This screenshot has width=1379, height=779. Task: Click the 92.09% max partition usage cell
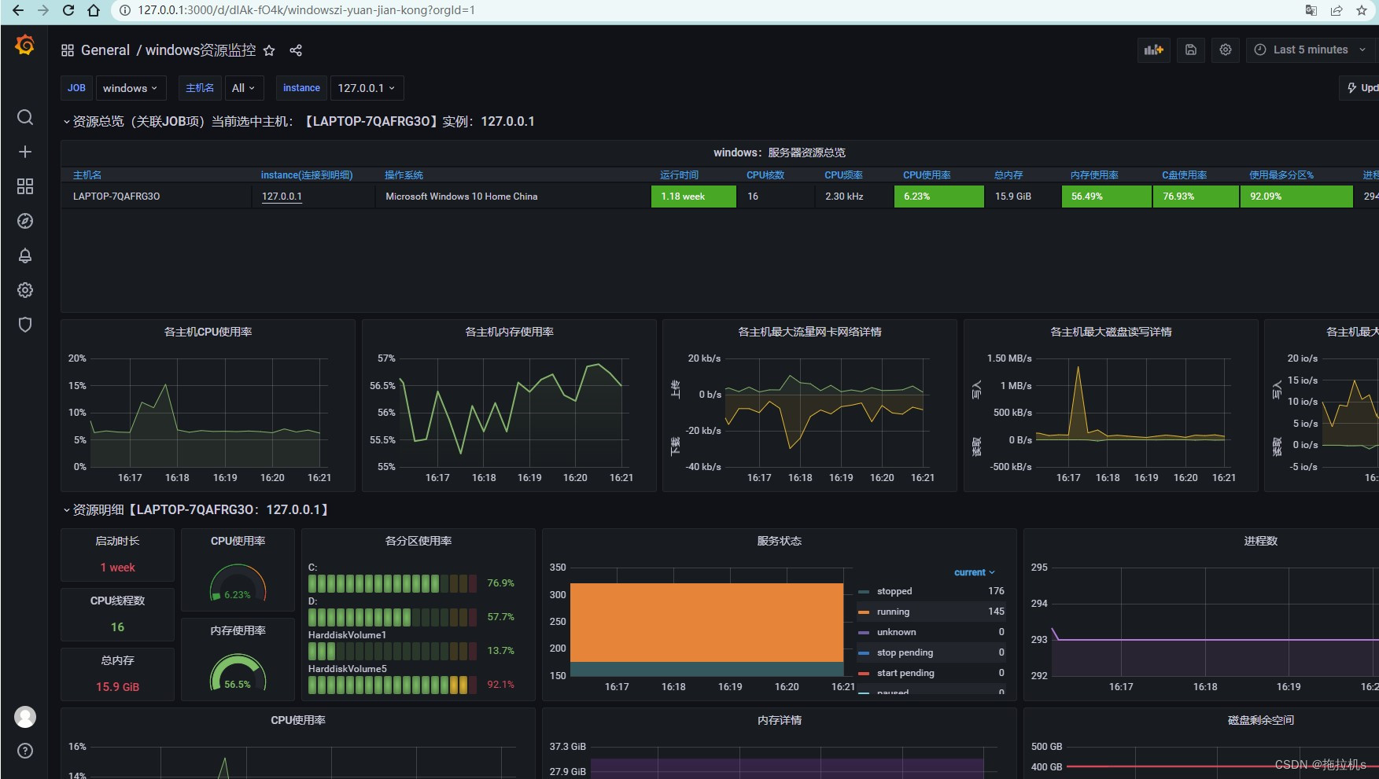point(1296,197)
